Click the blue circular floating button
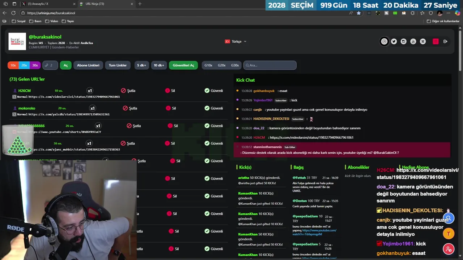The height and width of the screenshot is (260, 463). point(449,218)
